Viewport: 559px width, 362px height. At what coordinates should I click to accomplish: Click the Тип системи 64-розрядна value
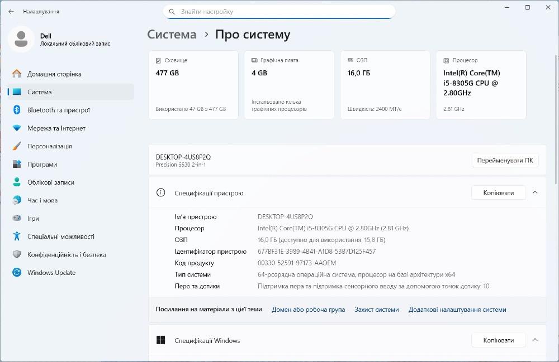coord(356,274)
